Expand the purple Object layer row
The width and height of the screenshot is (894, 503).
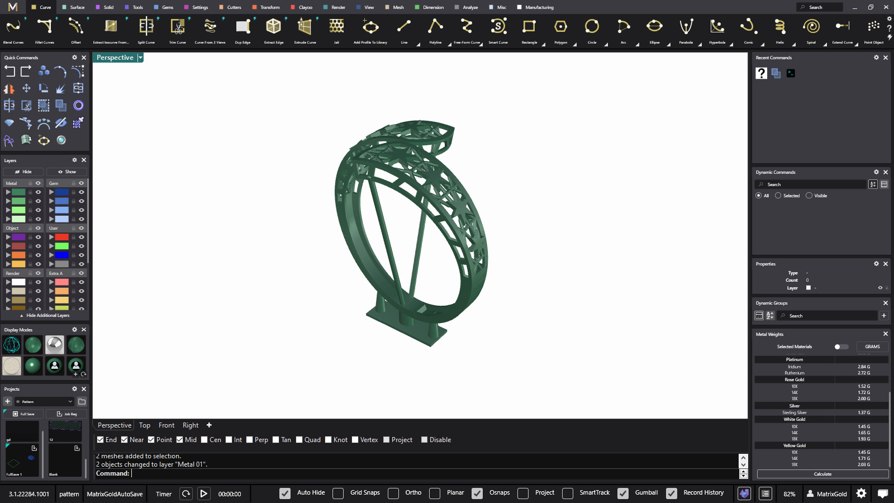8,237
